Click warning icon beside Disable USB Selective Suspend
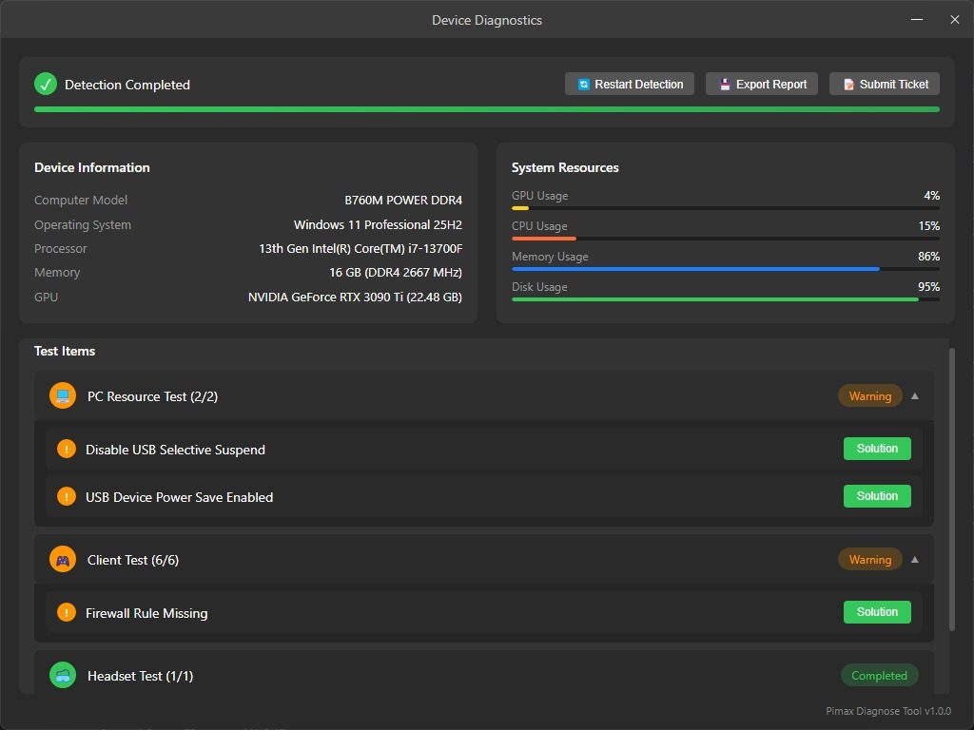Image resolution: width=974 pixels, height=730 pixels. pyautogui.click(x=67, y=449)
